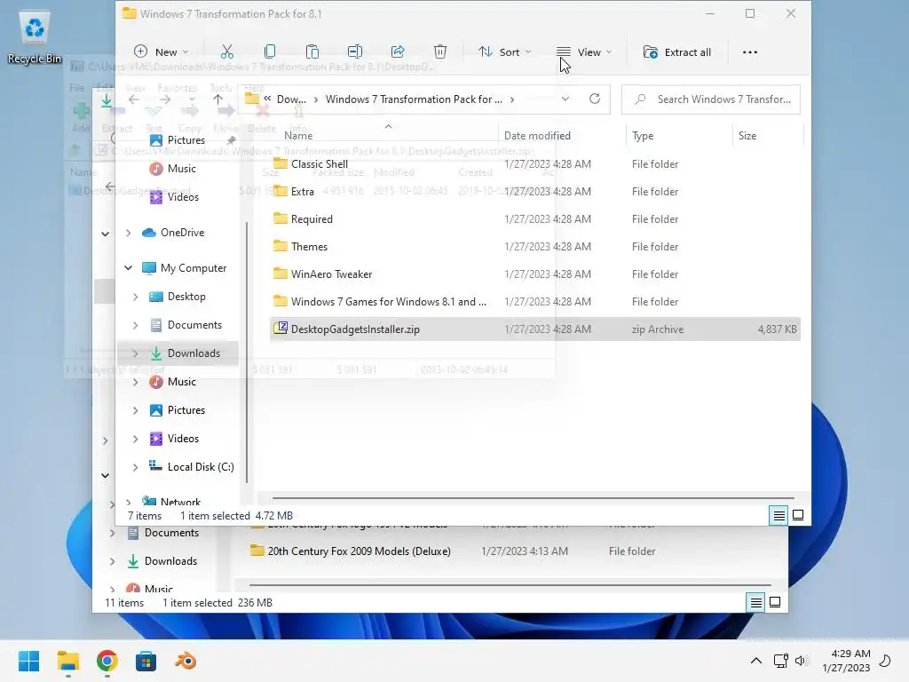909x682 pixels.
Task: Open the Sort dropdown
Action: tap(504, 52)
